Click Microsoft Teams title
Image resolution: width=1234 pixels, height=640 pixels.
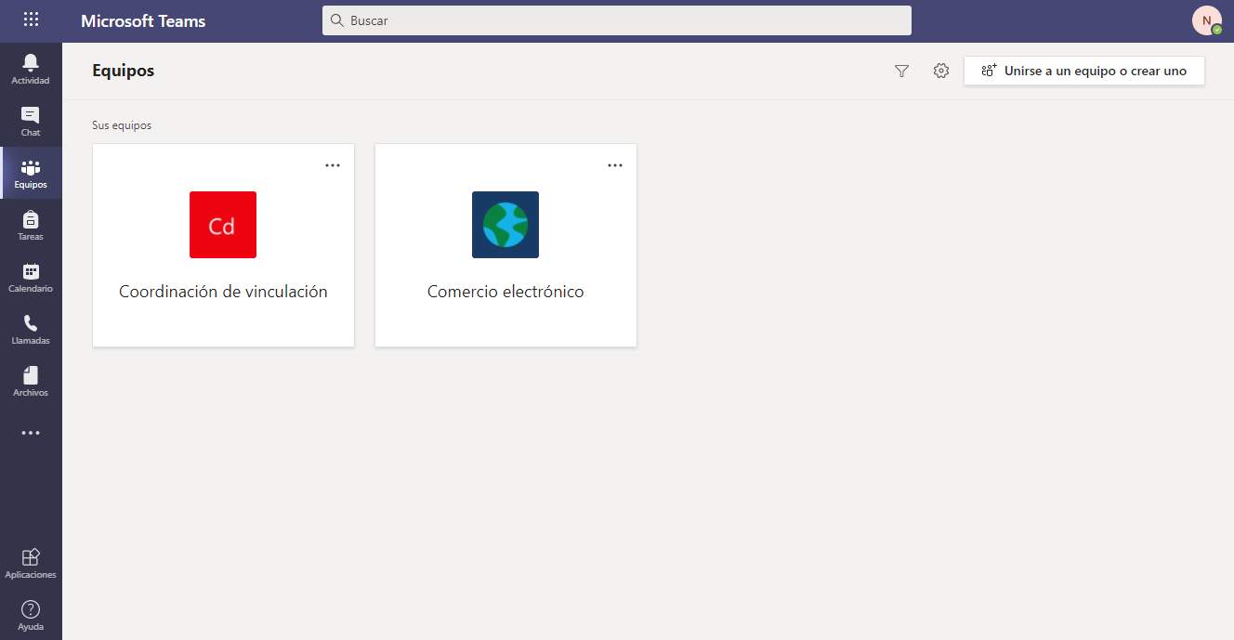[143, 20]
